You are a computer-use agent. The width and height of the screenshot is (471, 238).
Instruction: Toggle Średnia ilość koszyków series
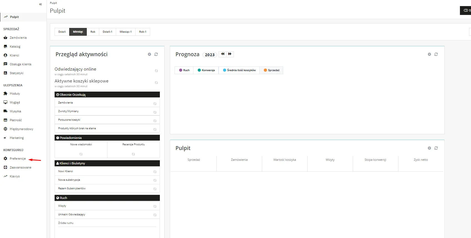point(239,70)
